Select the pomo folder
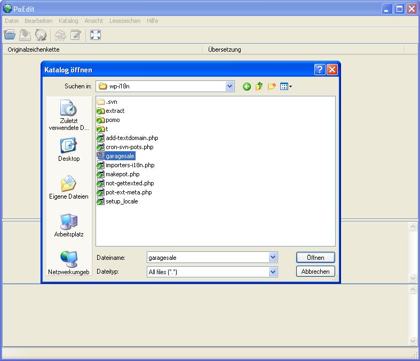 coord(108,120)
